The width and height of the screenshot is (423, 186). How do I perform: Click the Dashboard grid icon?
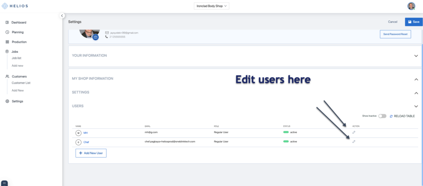[x=7, y=22]
